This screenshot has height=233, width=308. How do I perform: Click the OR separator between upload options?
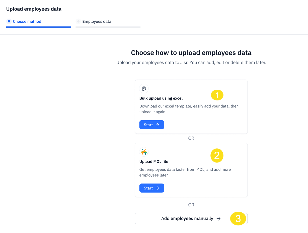191,138
